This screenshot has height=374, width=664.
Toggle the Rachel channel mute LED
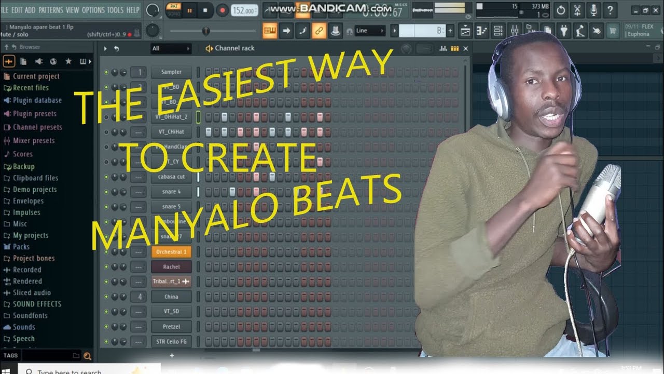(106, 267)
